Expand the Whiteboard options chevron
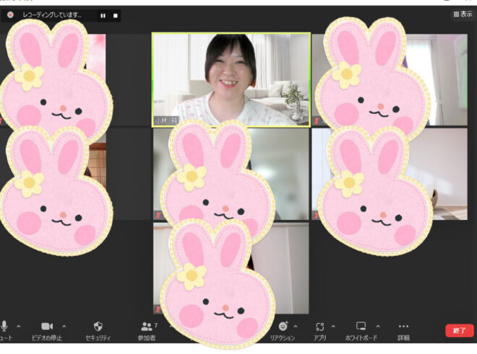The height and width of the screenshot is (354, 477). [377, 326]
